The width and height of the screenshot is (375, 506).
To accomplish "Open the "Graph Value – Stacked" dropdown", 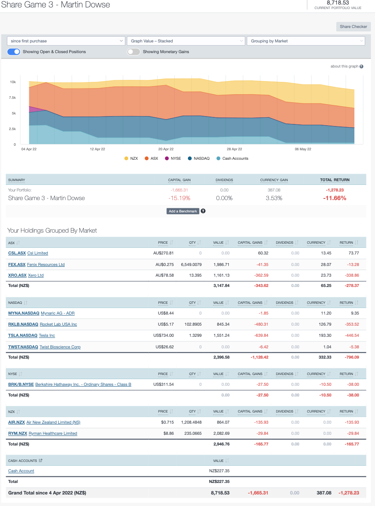I will (185, 41).
